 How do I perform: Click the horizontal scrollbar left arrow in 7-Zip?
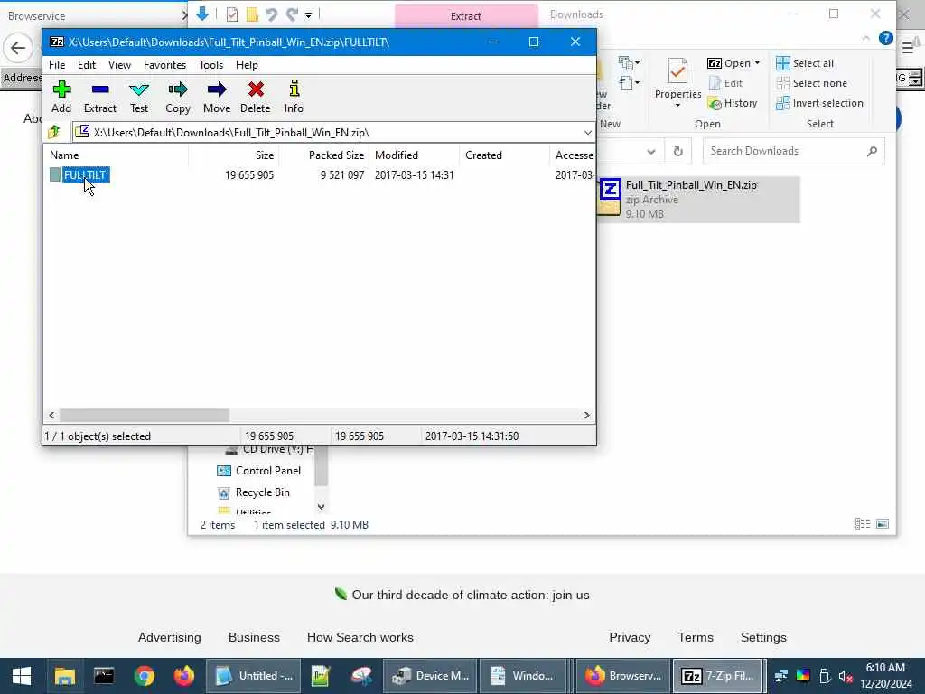51,415
